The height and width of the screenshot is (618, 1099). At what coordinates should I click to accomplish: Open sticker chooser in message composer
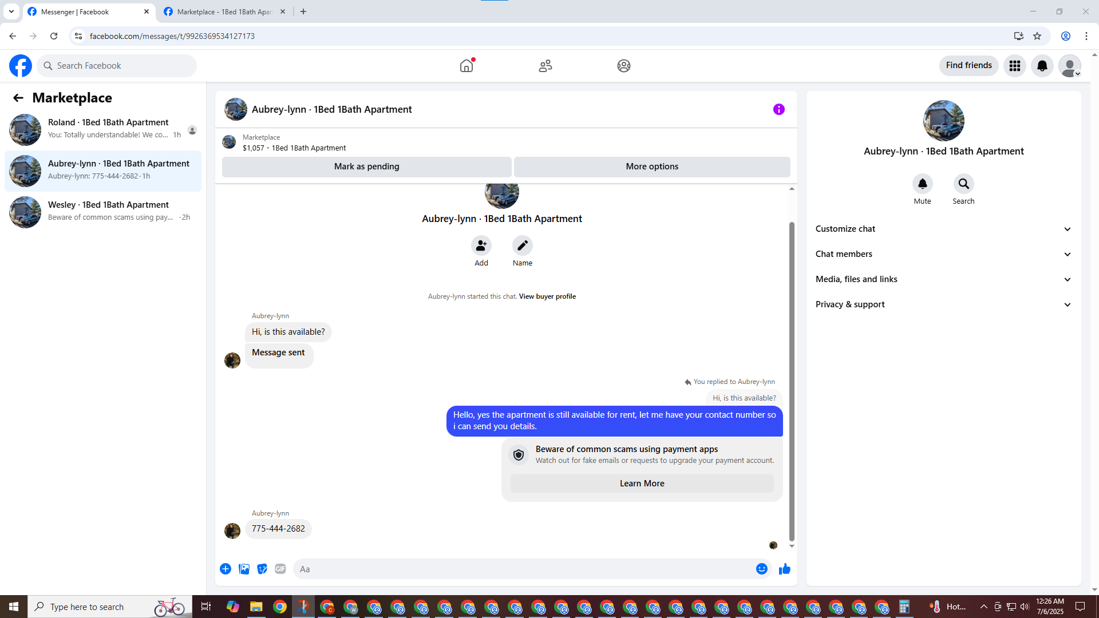[262, 569]
